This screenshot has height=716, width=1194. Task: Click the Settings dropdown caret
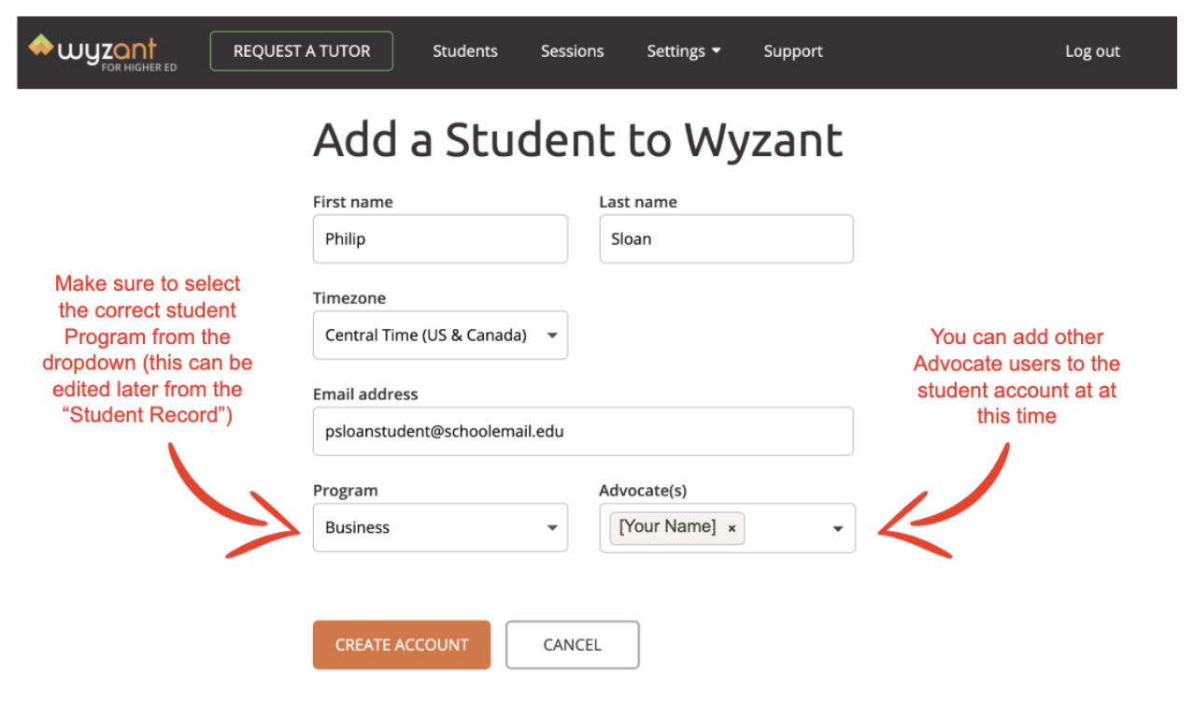tap(717, 51)
